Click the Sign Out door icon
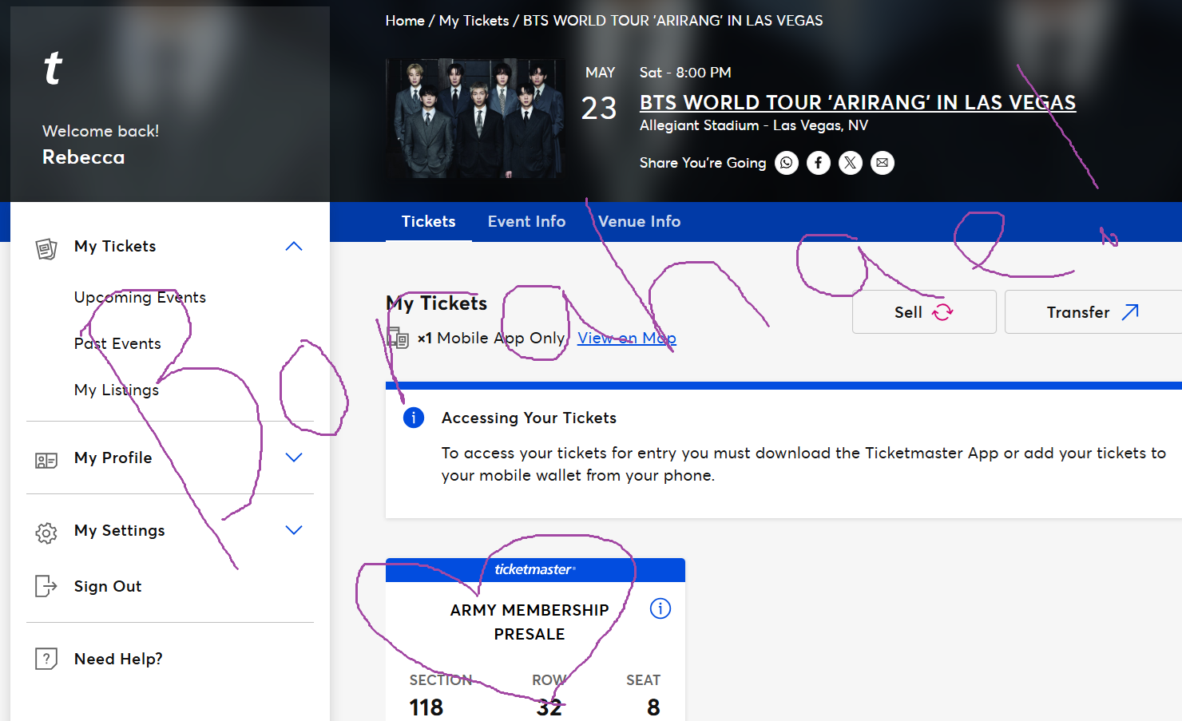1182x721 pixels. click(x=46, y=588)
